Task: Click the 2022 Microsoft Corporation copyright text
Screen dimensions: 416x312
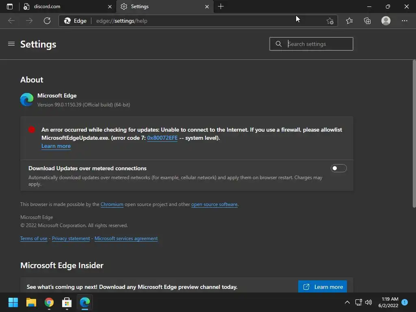Action: click(74, 225)
